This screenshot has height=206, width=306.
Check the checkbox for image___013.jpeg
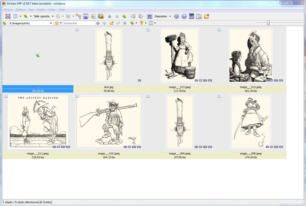148,30
